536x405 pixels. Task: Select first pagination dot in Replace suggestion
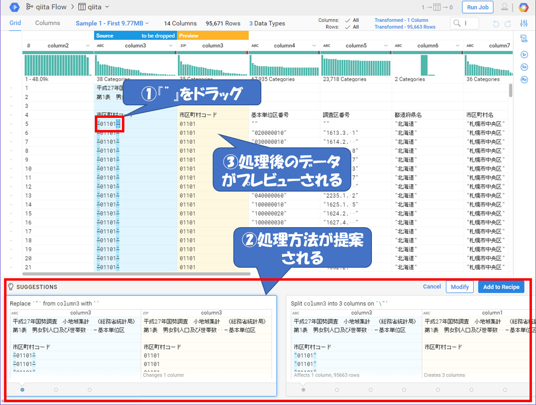coord(22,390)
